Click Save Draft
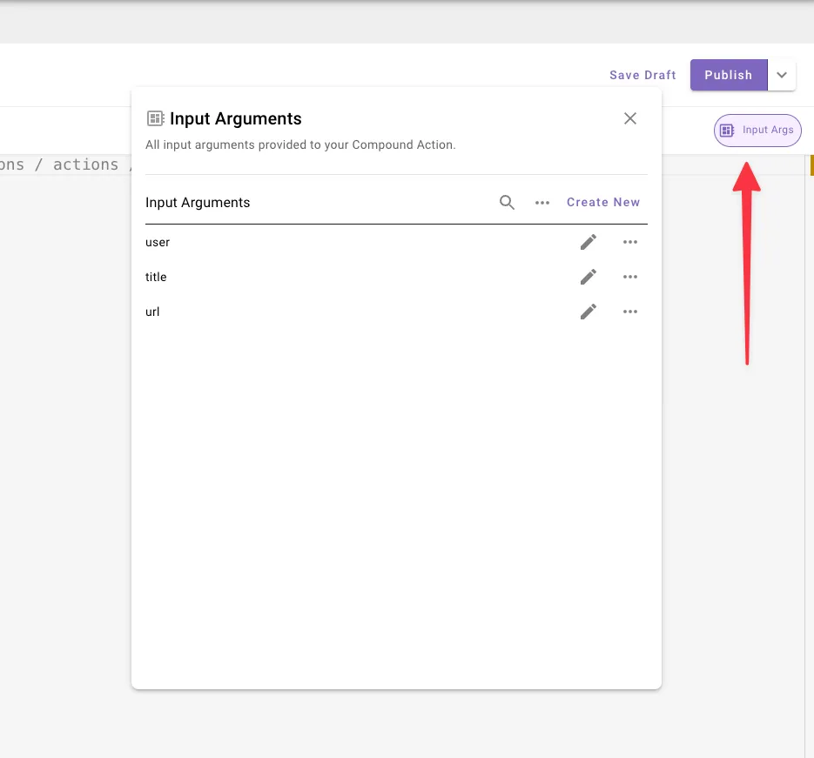 [x=642, y=75]
